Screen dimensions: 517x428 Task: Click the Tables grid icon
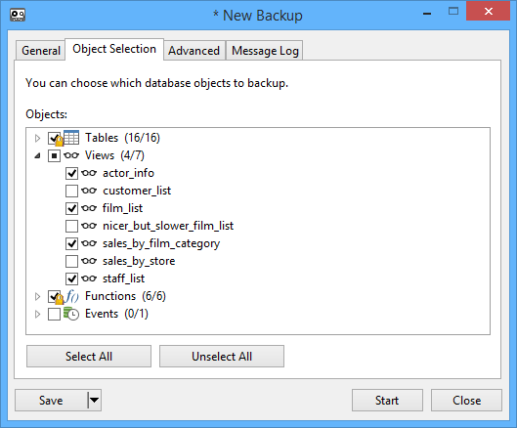(71, 138)
